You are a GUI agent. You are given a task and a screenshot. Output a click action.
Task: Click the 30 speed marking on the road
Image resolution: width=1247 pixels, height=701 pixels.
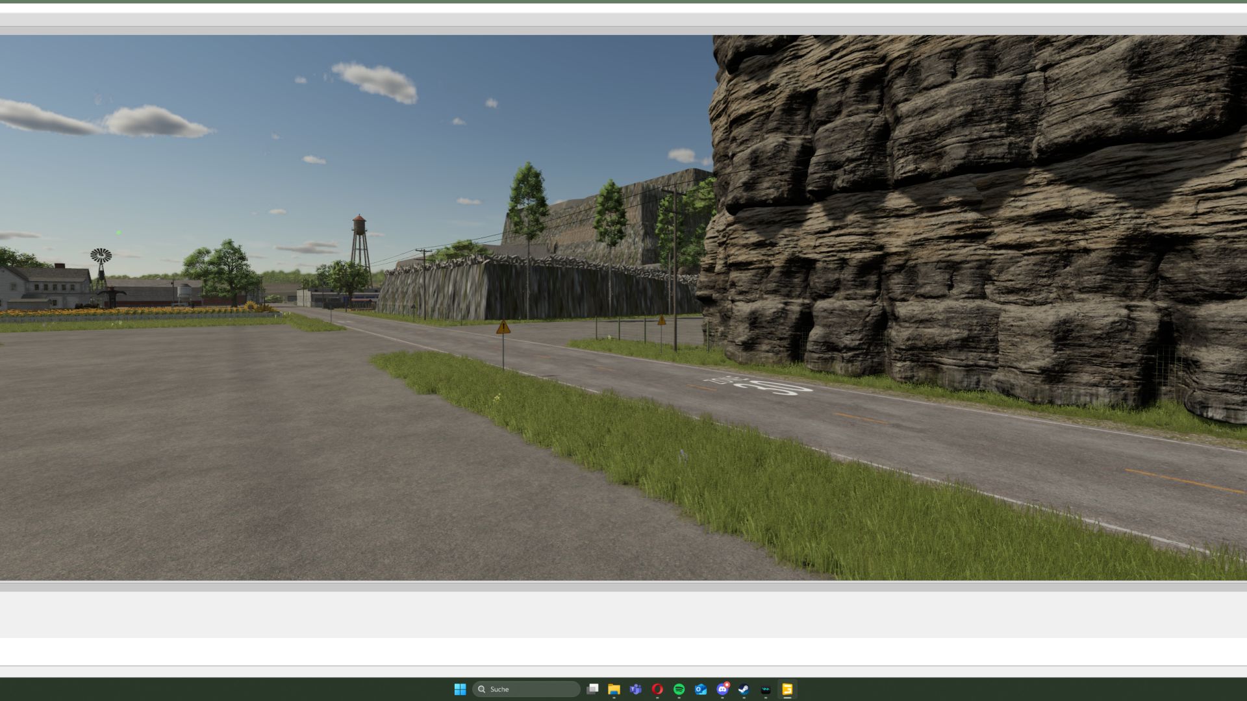pos(773,387)
